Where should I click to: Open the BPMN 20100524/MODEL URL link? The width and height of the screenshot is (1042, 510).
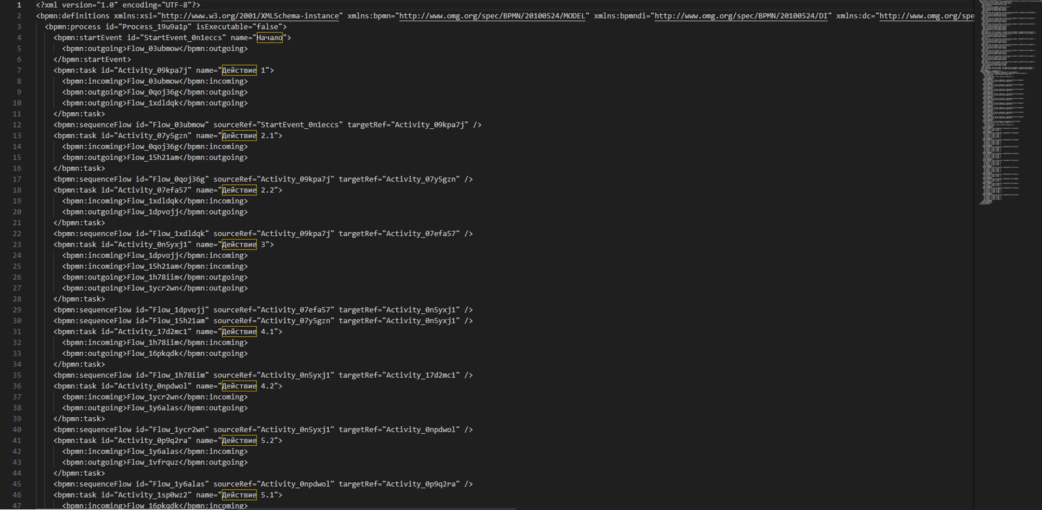point(492,16)
